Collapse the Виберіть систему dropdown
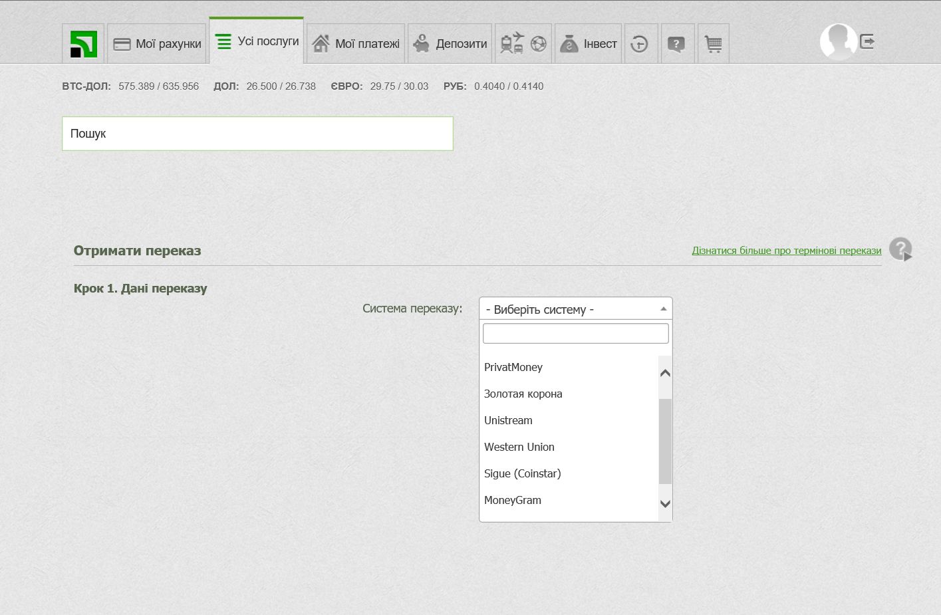941x615 pixels. point(575,309)
